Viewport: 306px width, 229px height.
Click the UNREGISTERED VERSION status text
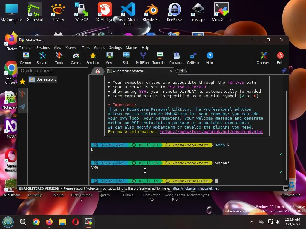click(x=39, y=188)
